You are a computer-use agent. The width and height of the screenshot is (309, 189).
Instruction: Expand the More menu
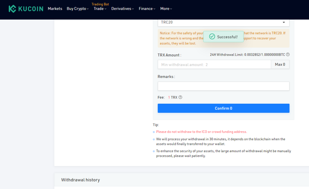click(166, 9)
